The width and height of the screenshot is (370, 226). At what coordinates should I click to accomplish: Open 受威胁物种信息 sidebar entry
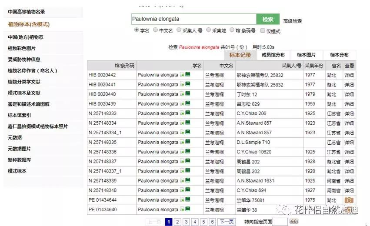point(24,60)
